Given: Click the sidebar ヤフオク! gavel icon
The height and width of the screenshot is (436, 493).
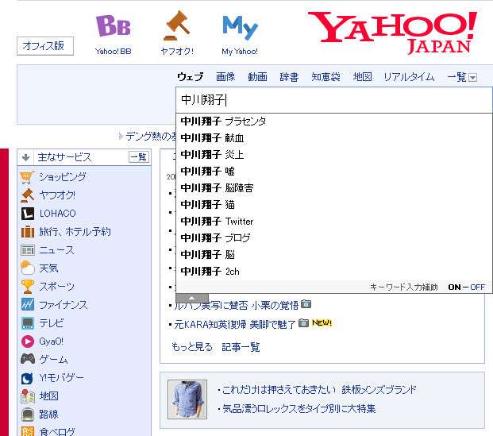Looking at the screenshot, I should click(27, 195).
